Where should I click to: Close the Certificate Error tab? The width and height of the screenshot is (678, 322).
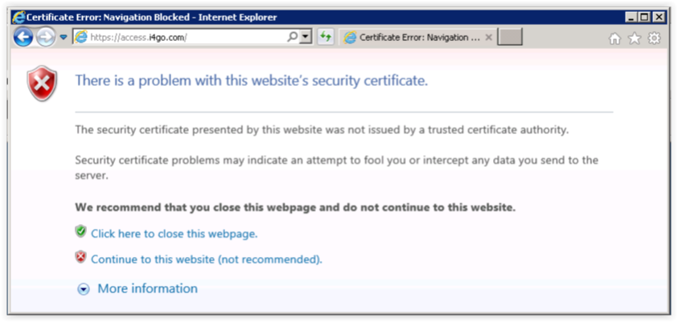tap(489, 38)
